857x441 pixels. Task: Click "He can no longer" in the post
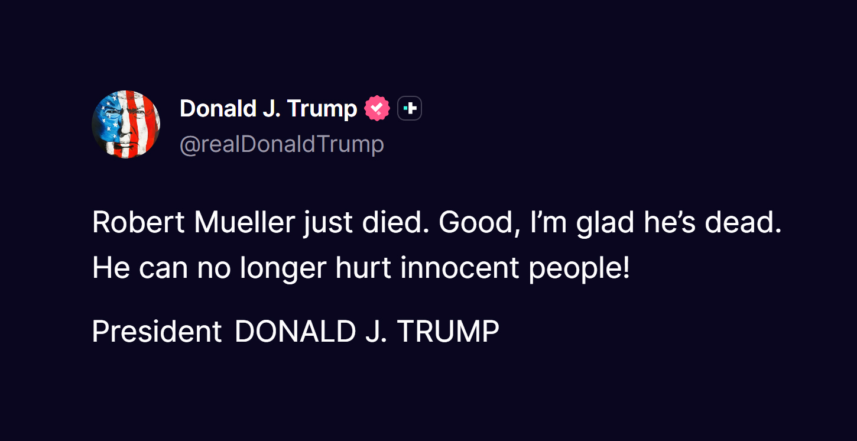coord(209,268)
